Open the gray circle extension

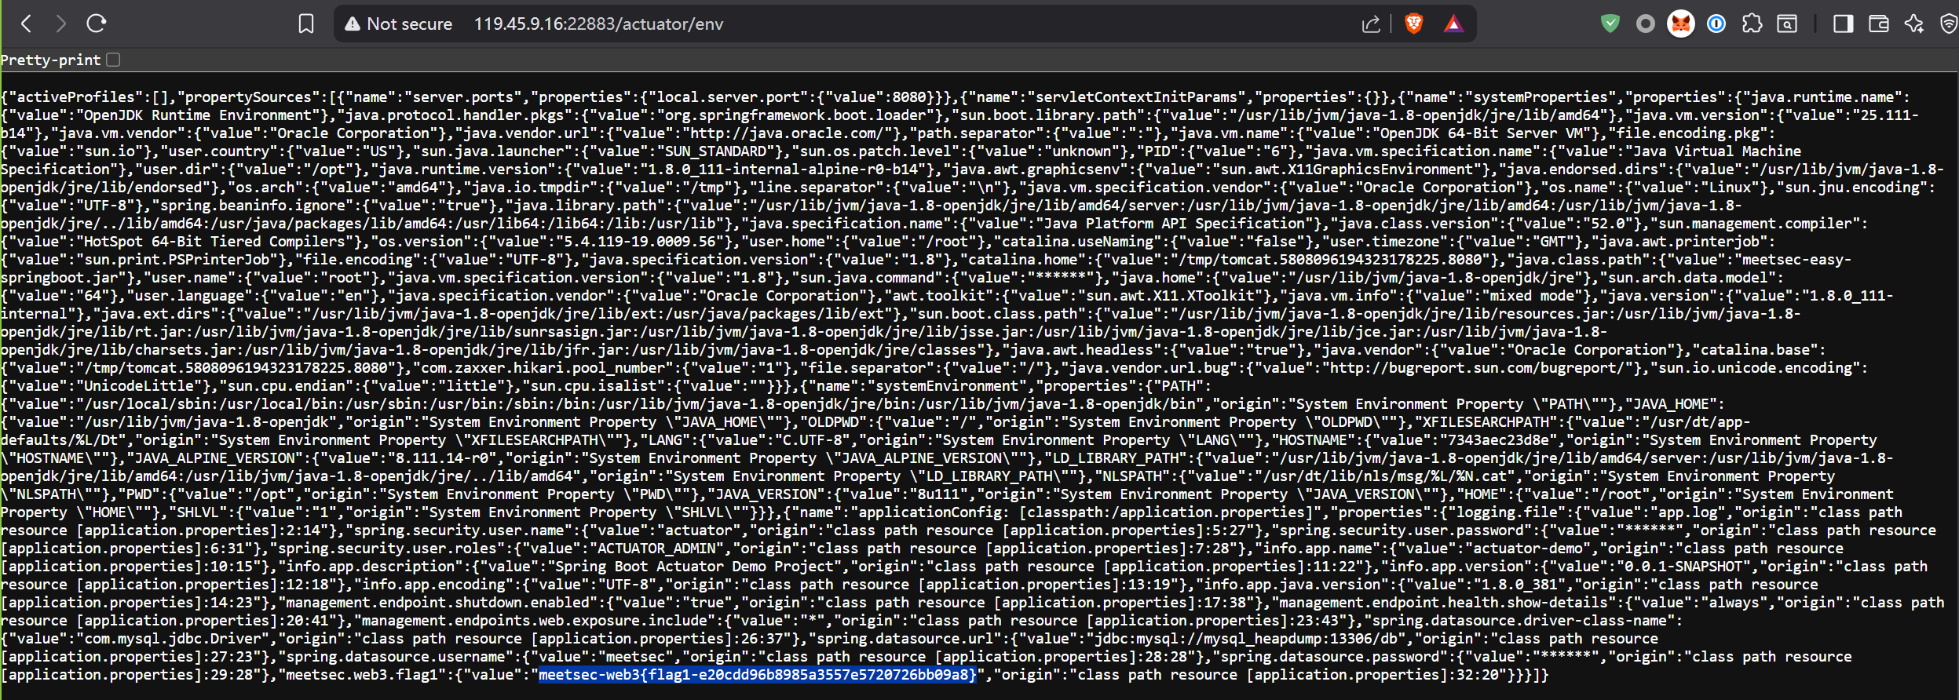(1646, 24)
